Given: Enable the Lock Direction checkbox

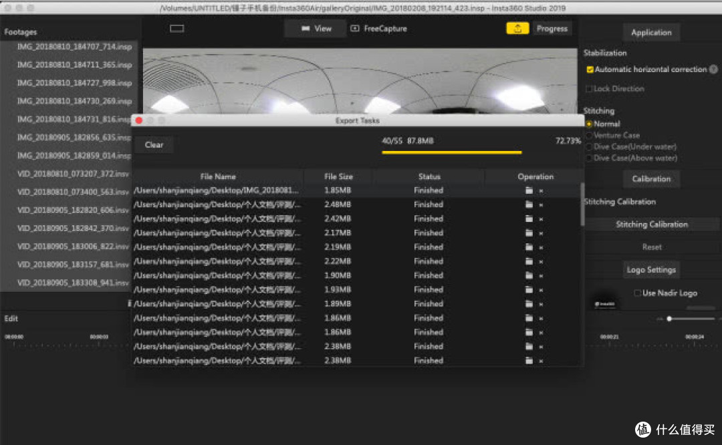Looking at the screenshot, I should pos(588,89).
